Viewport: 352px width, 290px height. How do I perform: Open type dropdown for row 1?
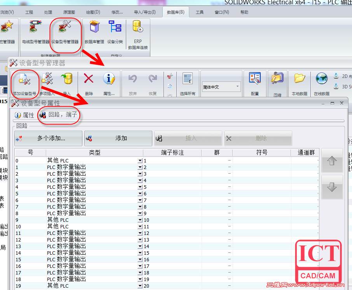[x=140, y=167]
